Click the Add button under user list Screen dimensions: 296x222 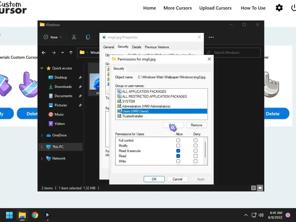coord(173,125)
